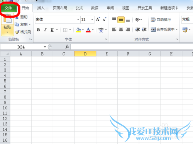Expand the 复制 dropdown arrow
Image resolution: width=193 pixels, height=144 pixels.
pyautogui.click(x=30, y=24)
